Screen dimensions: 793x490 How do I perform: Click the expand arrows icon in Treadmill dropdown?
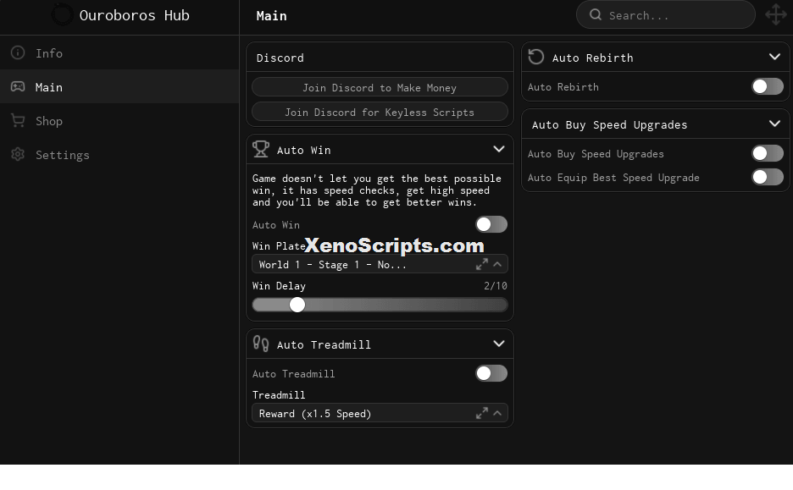482,413
